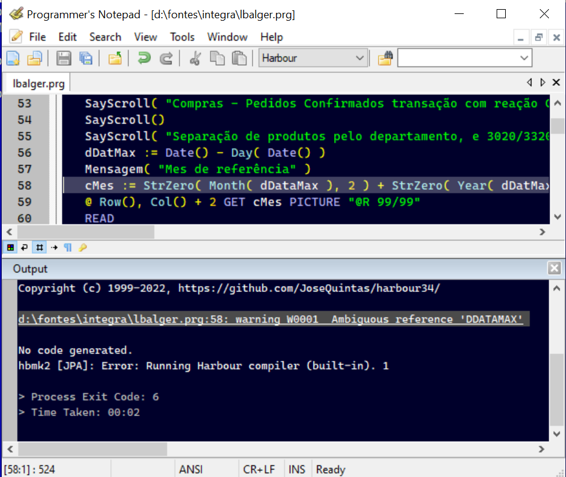The height and width of the screenshot is (477, 566).
Task: Click line number 53 in the gutter
Action: (24, 103)
